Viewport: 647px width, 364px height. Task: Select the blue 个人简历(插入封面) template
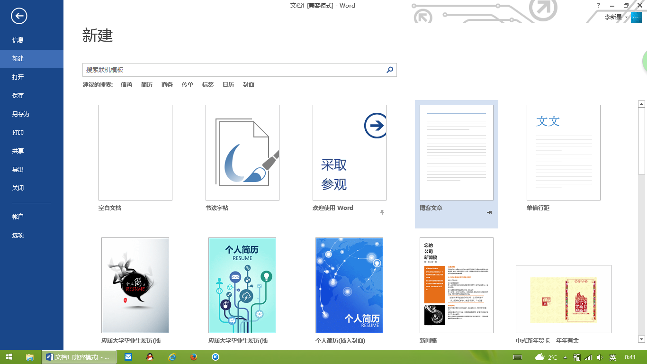350,285
